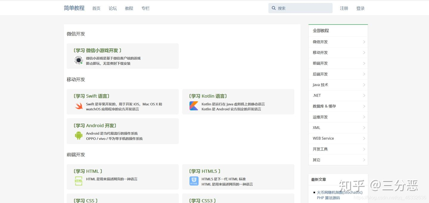Select 移动开发 text in sidebar list
Image resolution: width=429 pixels, height=203 pixels.
point(320,53)
